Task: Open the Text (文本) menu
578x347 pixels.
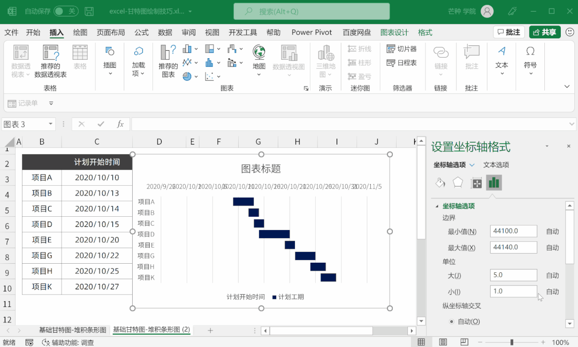Action: pos(501,61)
